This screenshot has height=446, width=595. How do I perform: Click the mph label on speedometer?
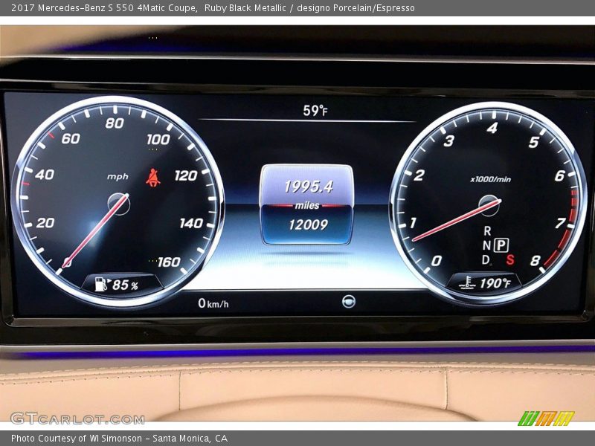pos(118,177)
